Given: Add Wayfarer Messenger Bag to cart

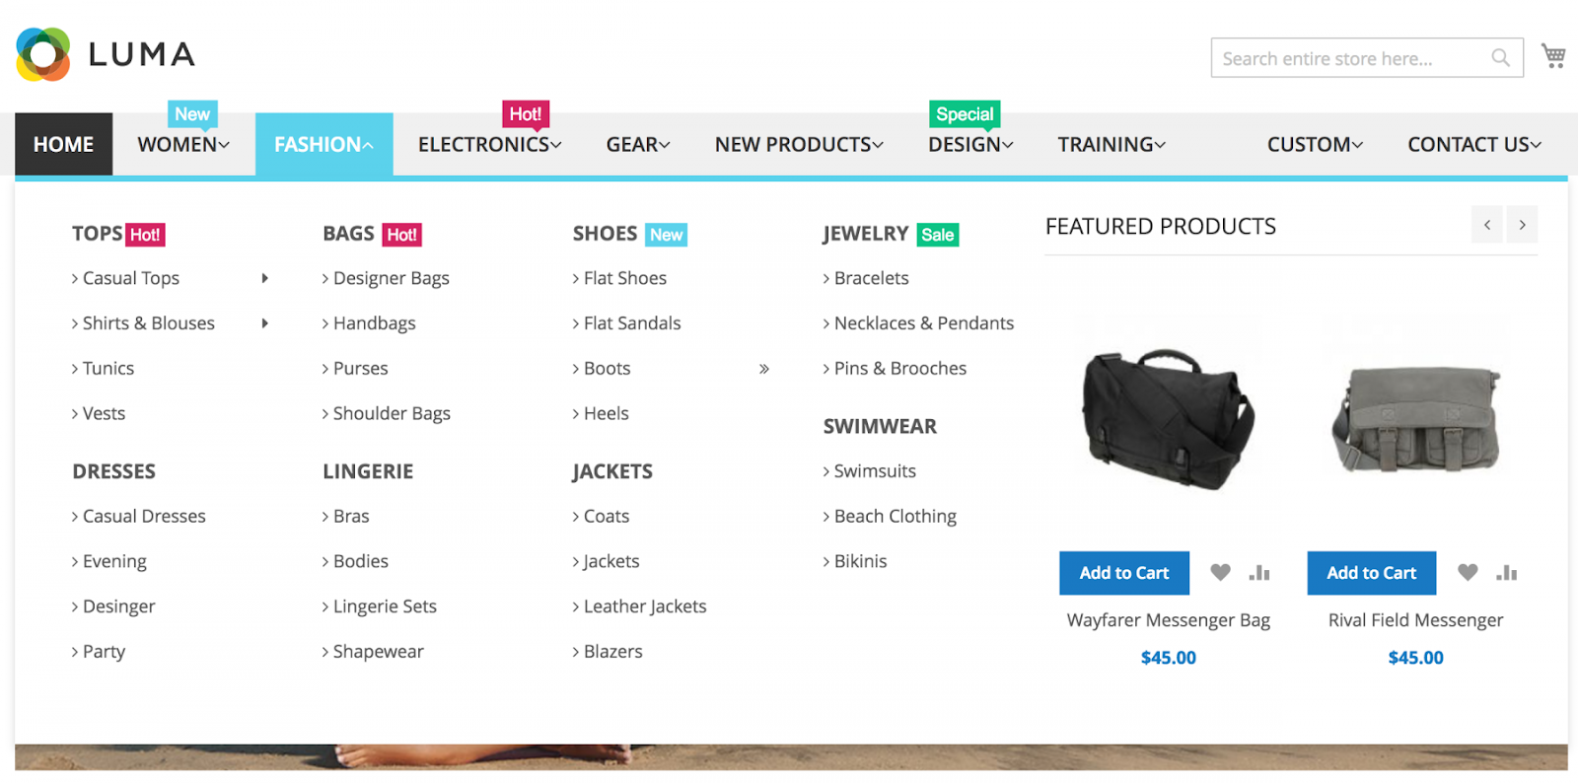Looking at the screenshot, I should pyautogui.click(x=1124, y=573).
